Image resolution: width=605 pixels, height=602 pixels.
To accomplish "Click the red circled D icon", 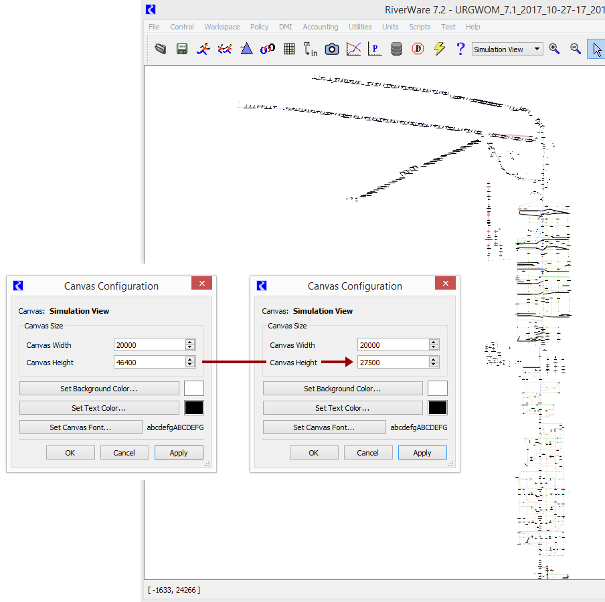I will point(418,49).
